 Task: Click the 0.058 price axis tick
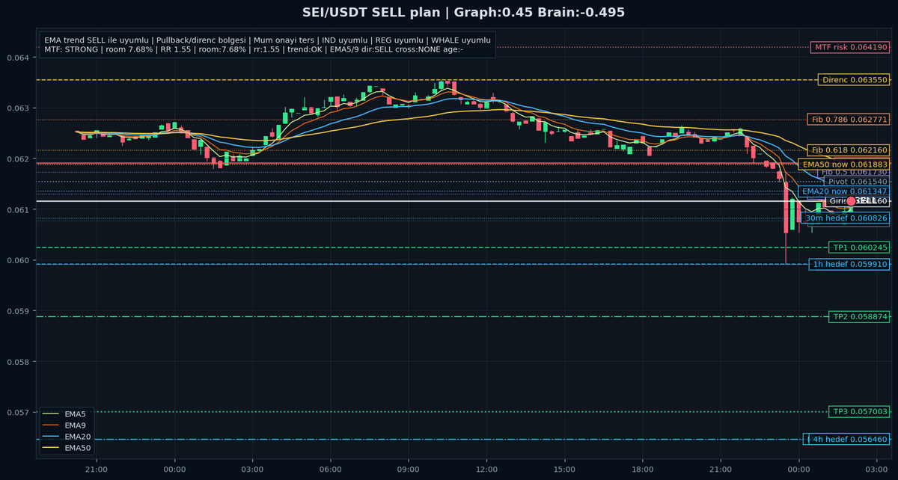[16, 362]
